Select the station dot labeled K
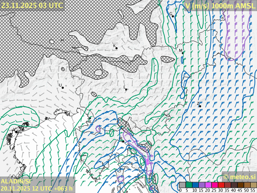The width and height of the screenshot is (257, 193). [116, 48]
